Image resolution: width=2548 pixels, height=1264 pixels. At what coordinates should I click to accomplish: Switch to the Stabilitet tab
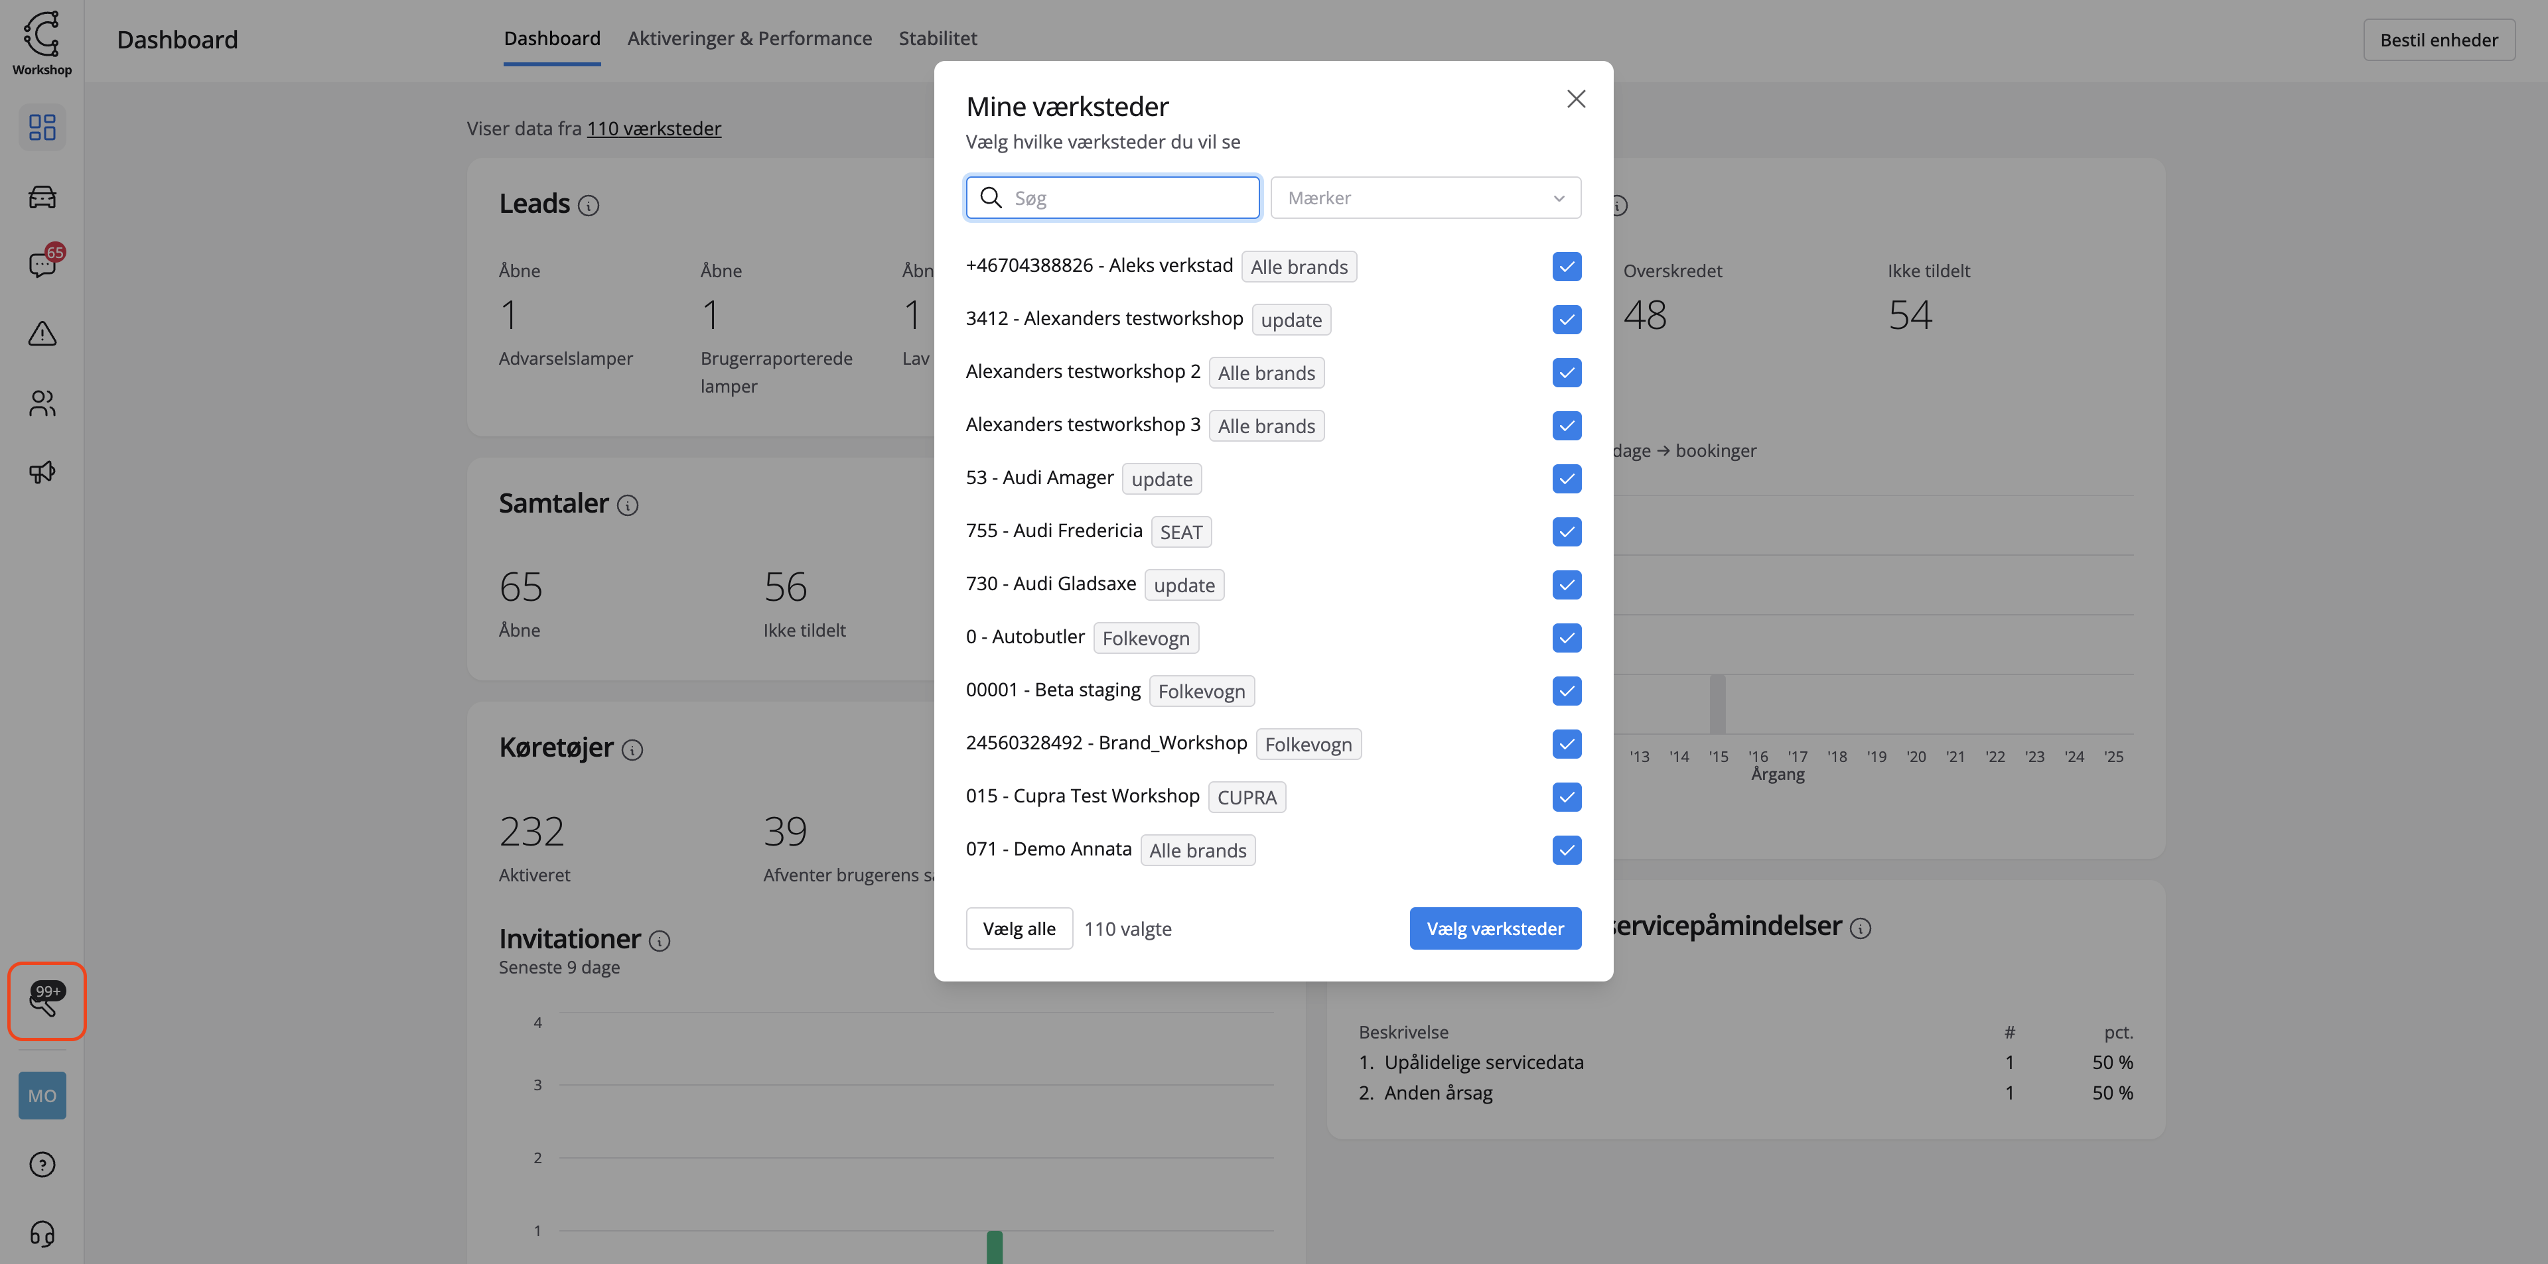(937, 38)
